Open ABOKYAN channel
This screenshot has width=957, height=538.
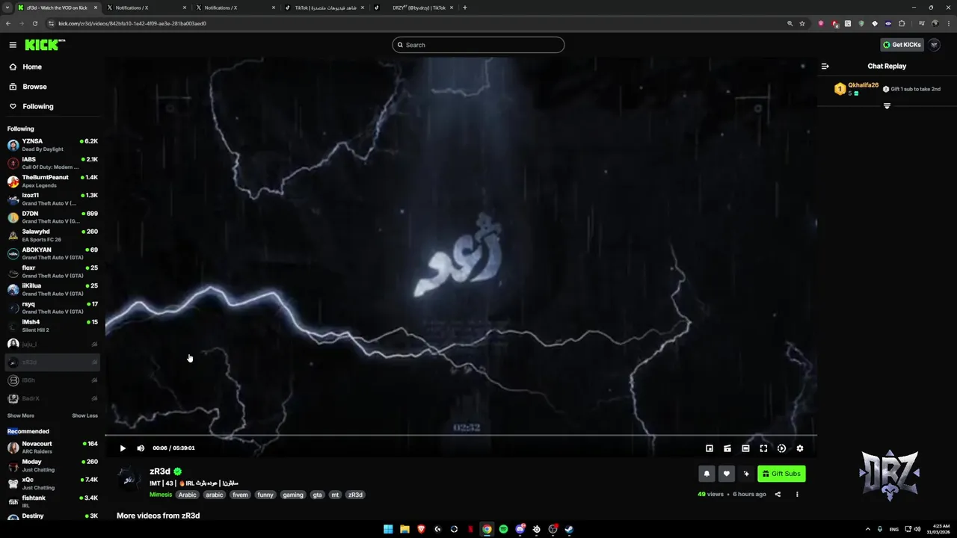(52, 253)
